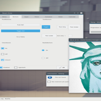This screenshot has width=101, height=101.
Task: Check the Non mostrare più checkbox
Action: point(49,82)
